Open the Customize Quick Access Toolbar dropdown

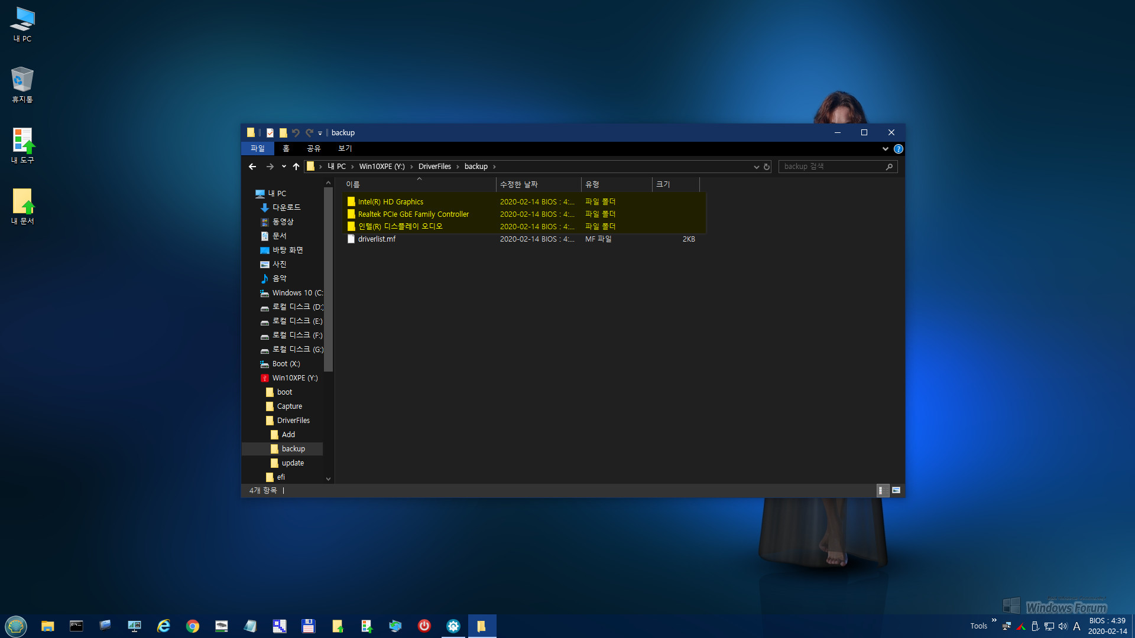(320, 134)
